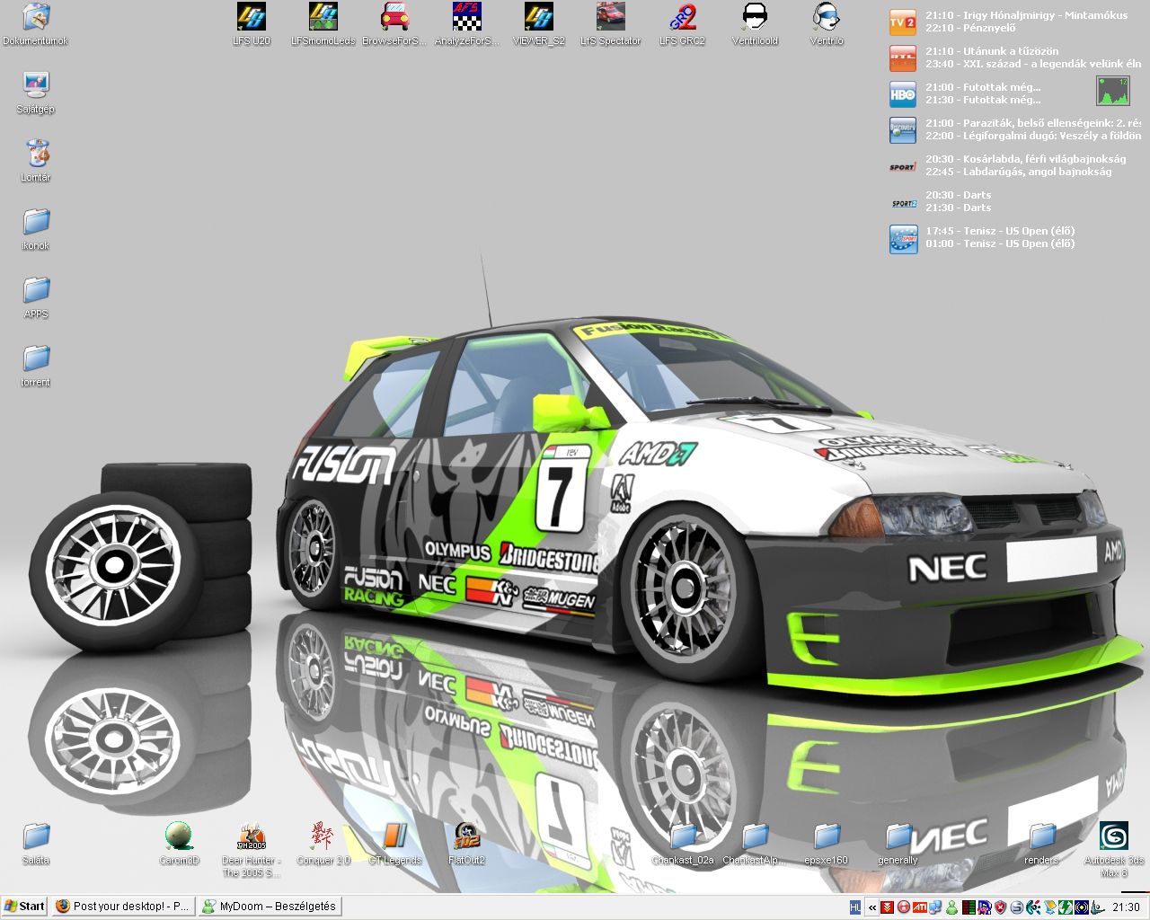Open the ikonok folder
The width and height of the screenshot is (1150, 920).
click(36, 229)
